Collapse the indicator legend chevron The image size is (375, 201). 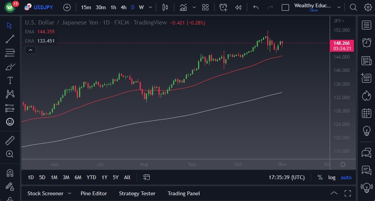30,50
